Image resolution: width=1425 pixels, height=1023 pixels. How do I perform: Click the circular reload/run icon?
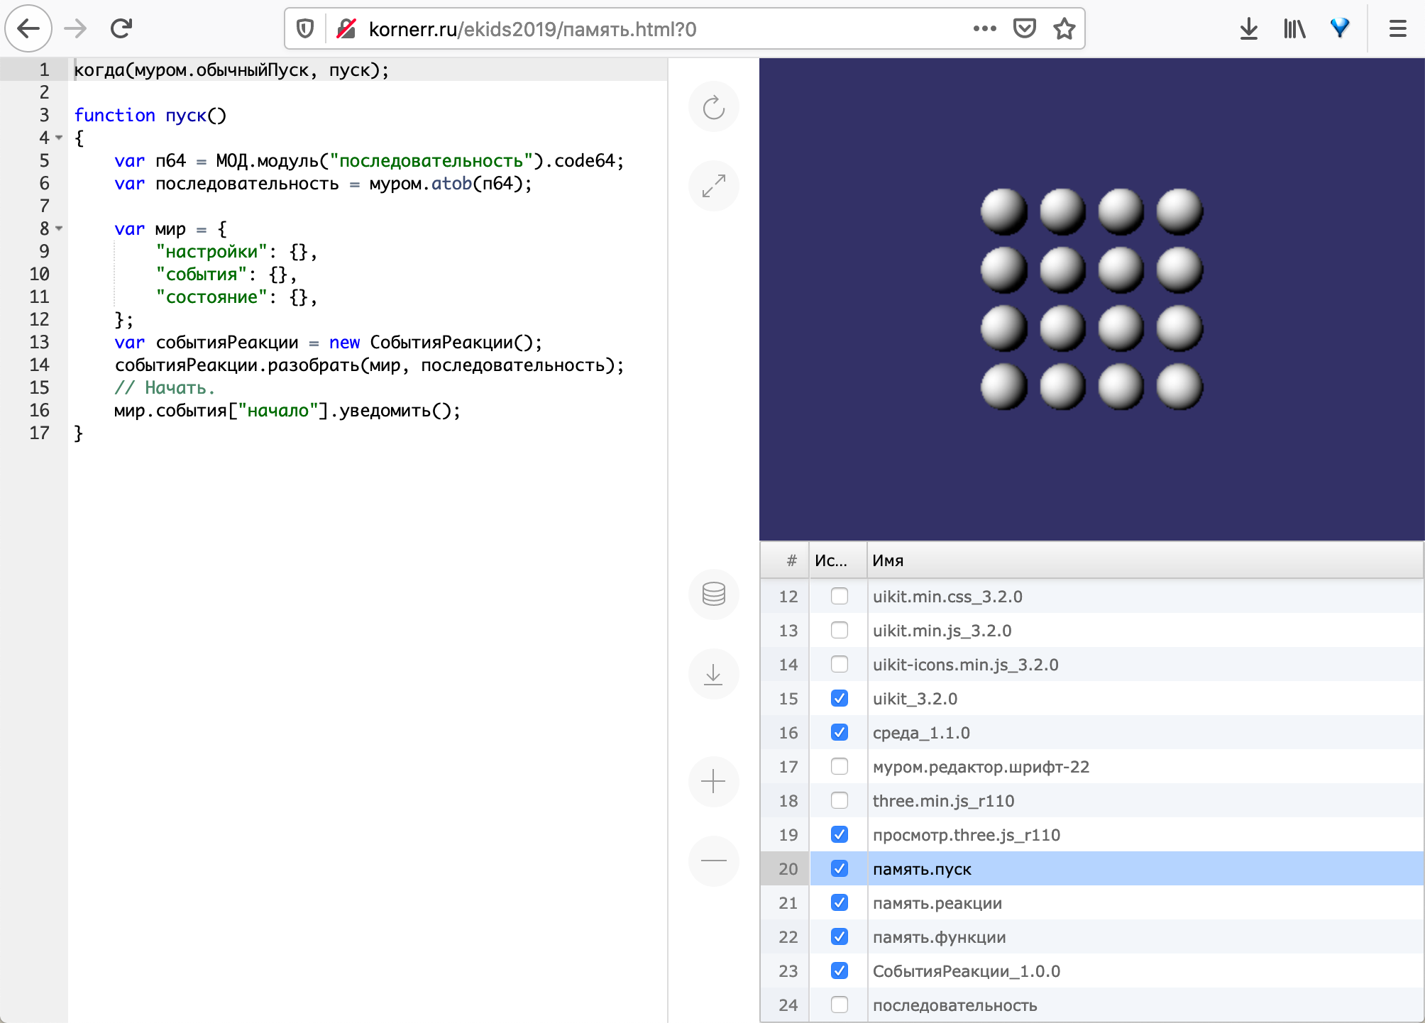pyautogui.click(x=713, y=108)
